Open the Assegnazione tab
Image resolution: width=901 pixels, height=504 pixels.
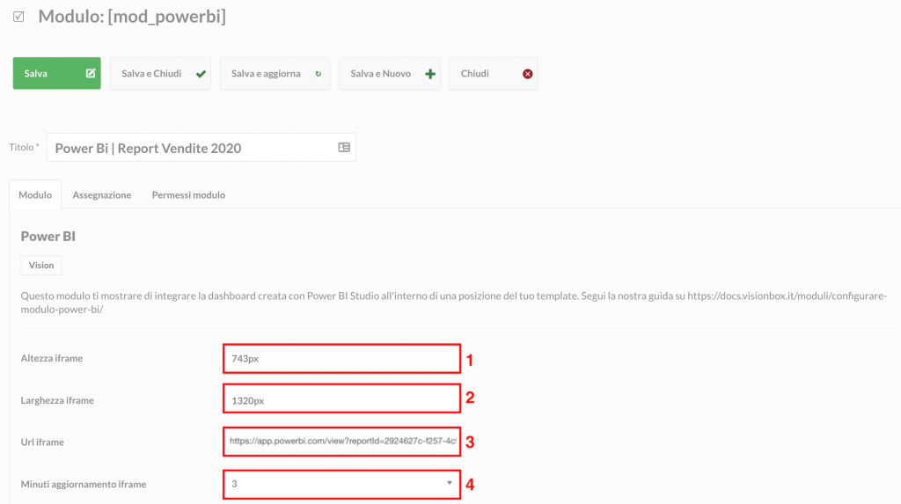click(102, 194)
